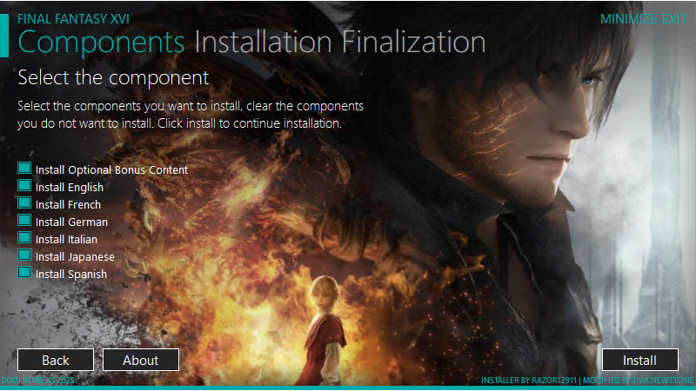Click EXIT to quit the installer
Viewport: 696px width, 391px height.
pos(674,19)
